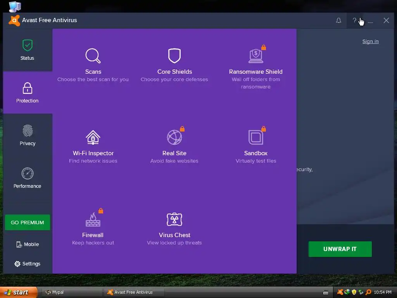Screen dimensions: 397x298
Task: Select the Protection tab
Action: (x=28, y=92)
